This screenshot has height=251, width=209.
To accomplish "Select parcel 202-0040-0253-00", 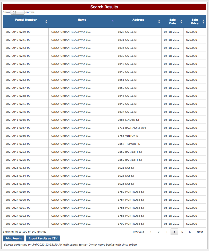I will click(18, 80).
